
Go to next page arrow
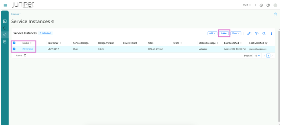click(x=272, y=56)
